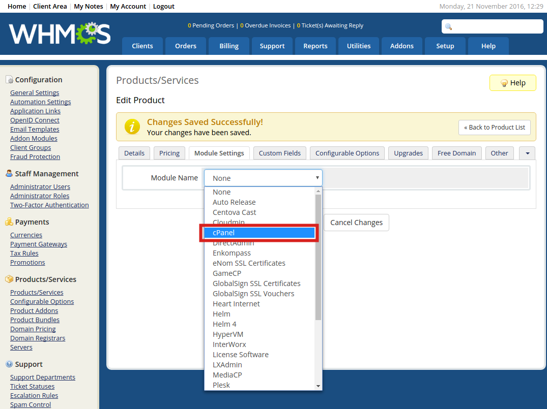Open the Configurable Options tab
547x409 pixels.
point(347,153)
